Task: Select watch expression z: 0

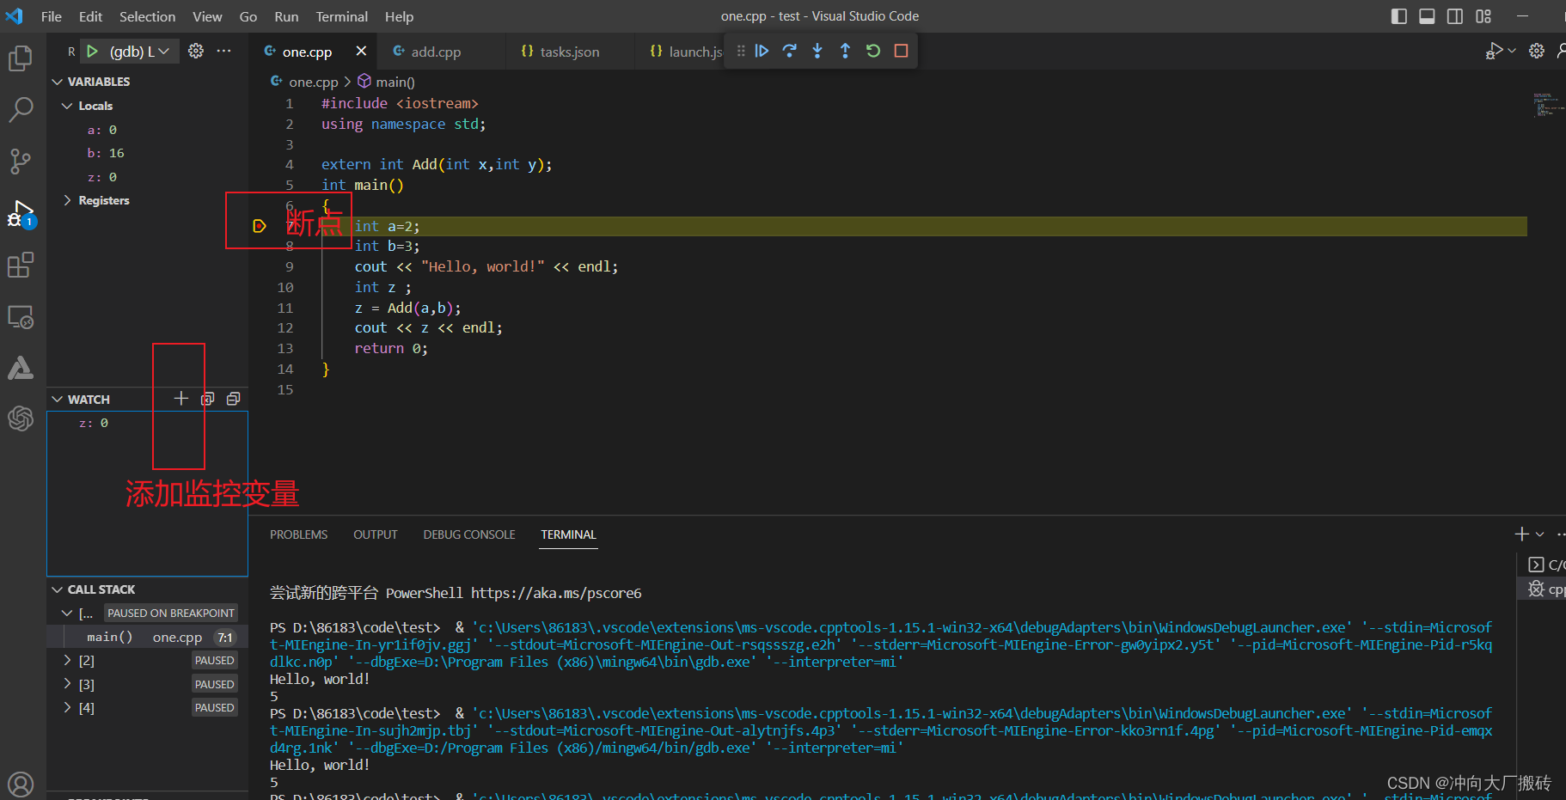Action: (x=148, y=423)
